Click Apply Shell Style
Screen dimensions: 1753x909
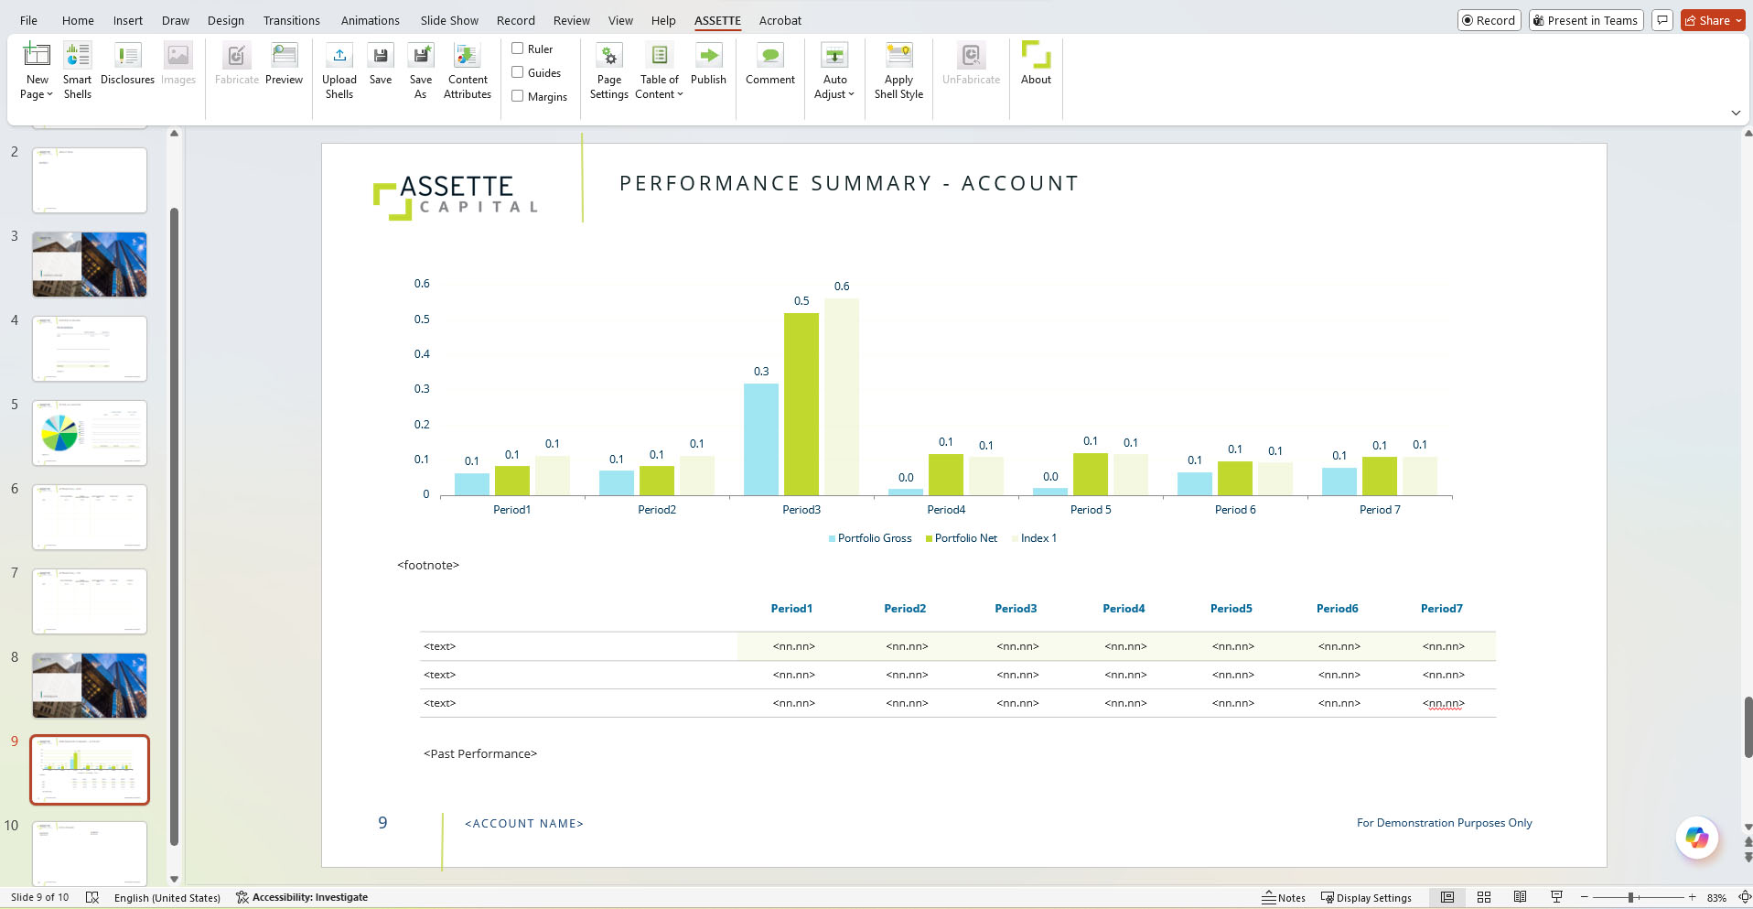(898, 70)
